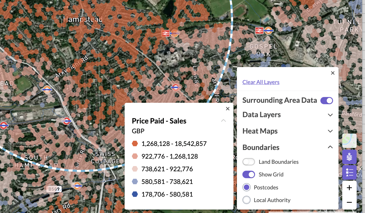The width and height of the screenshot is (365, 213).
Task: Expand the Data Layers section
Action: [x=330, y=115]
